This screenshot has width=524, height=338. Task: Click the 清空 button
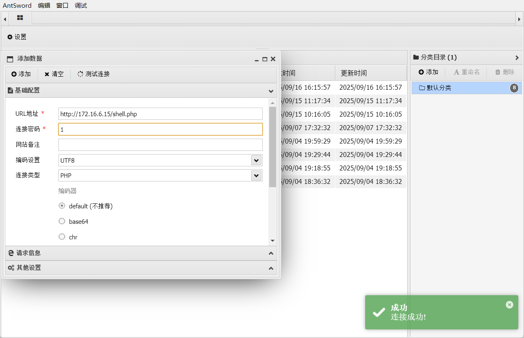tap(54, 74)
